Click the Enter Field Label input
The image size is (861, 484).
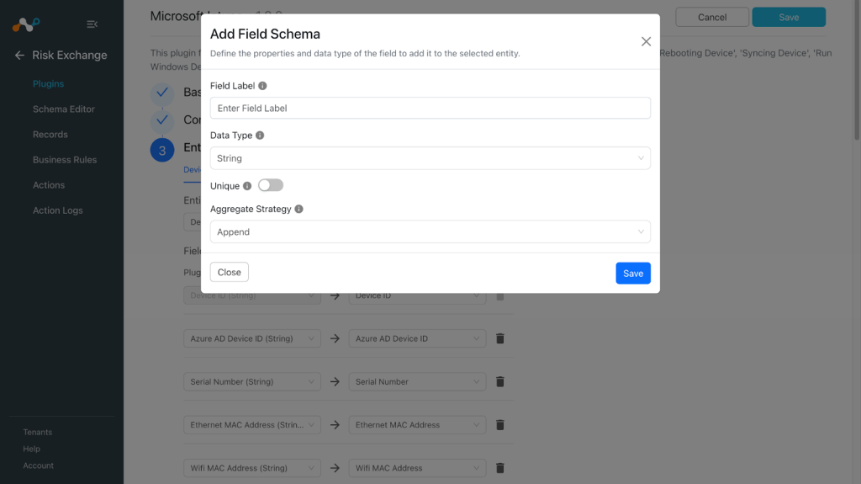(x=430, y=109)
